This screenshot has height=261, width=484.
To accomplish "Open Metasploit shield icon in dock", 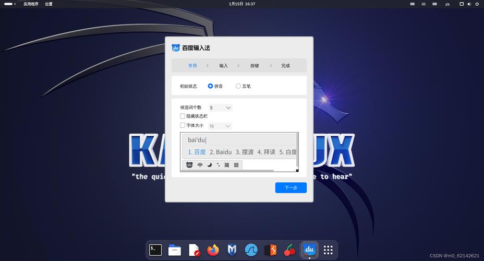I will tap(232, 250).
